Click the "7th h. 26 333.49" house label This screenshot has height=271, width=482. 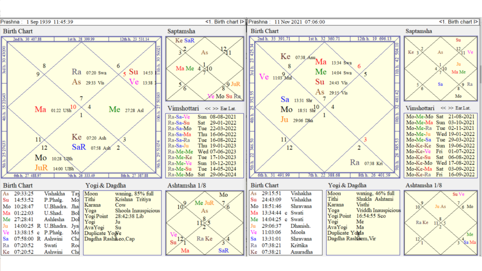point(81,176)
